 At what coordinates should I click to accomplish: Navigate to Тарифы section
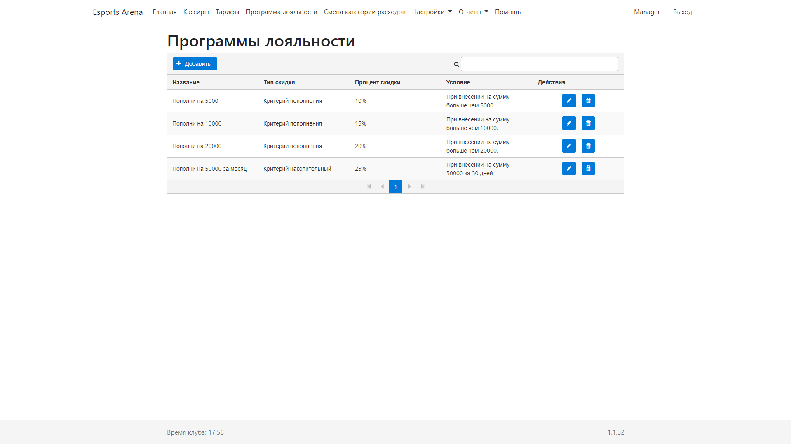227,12
